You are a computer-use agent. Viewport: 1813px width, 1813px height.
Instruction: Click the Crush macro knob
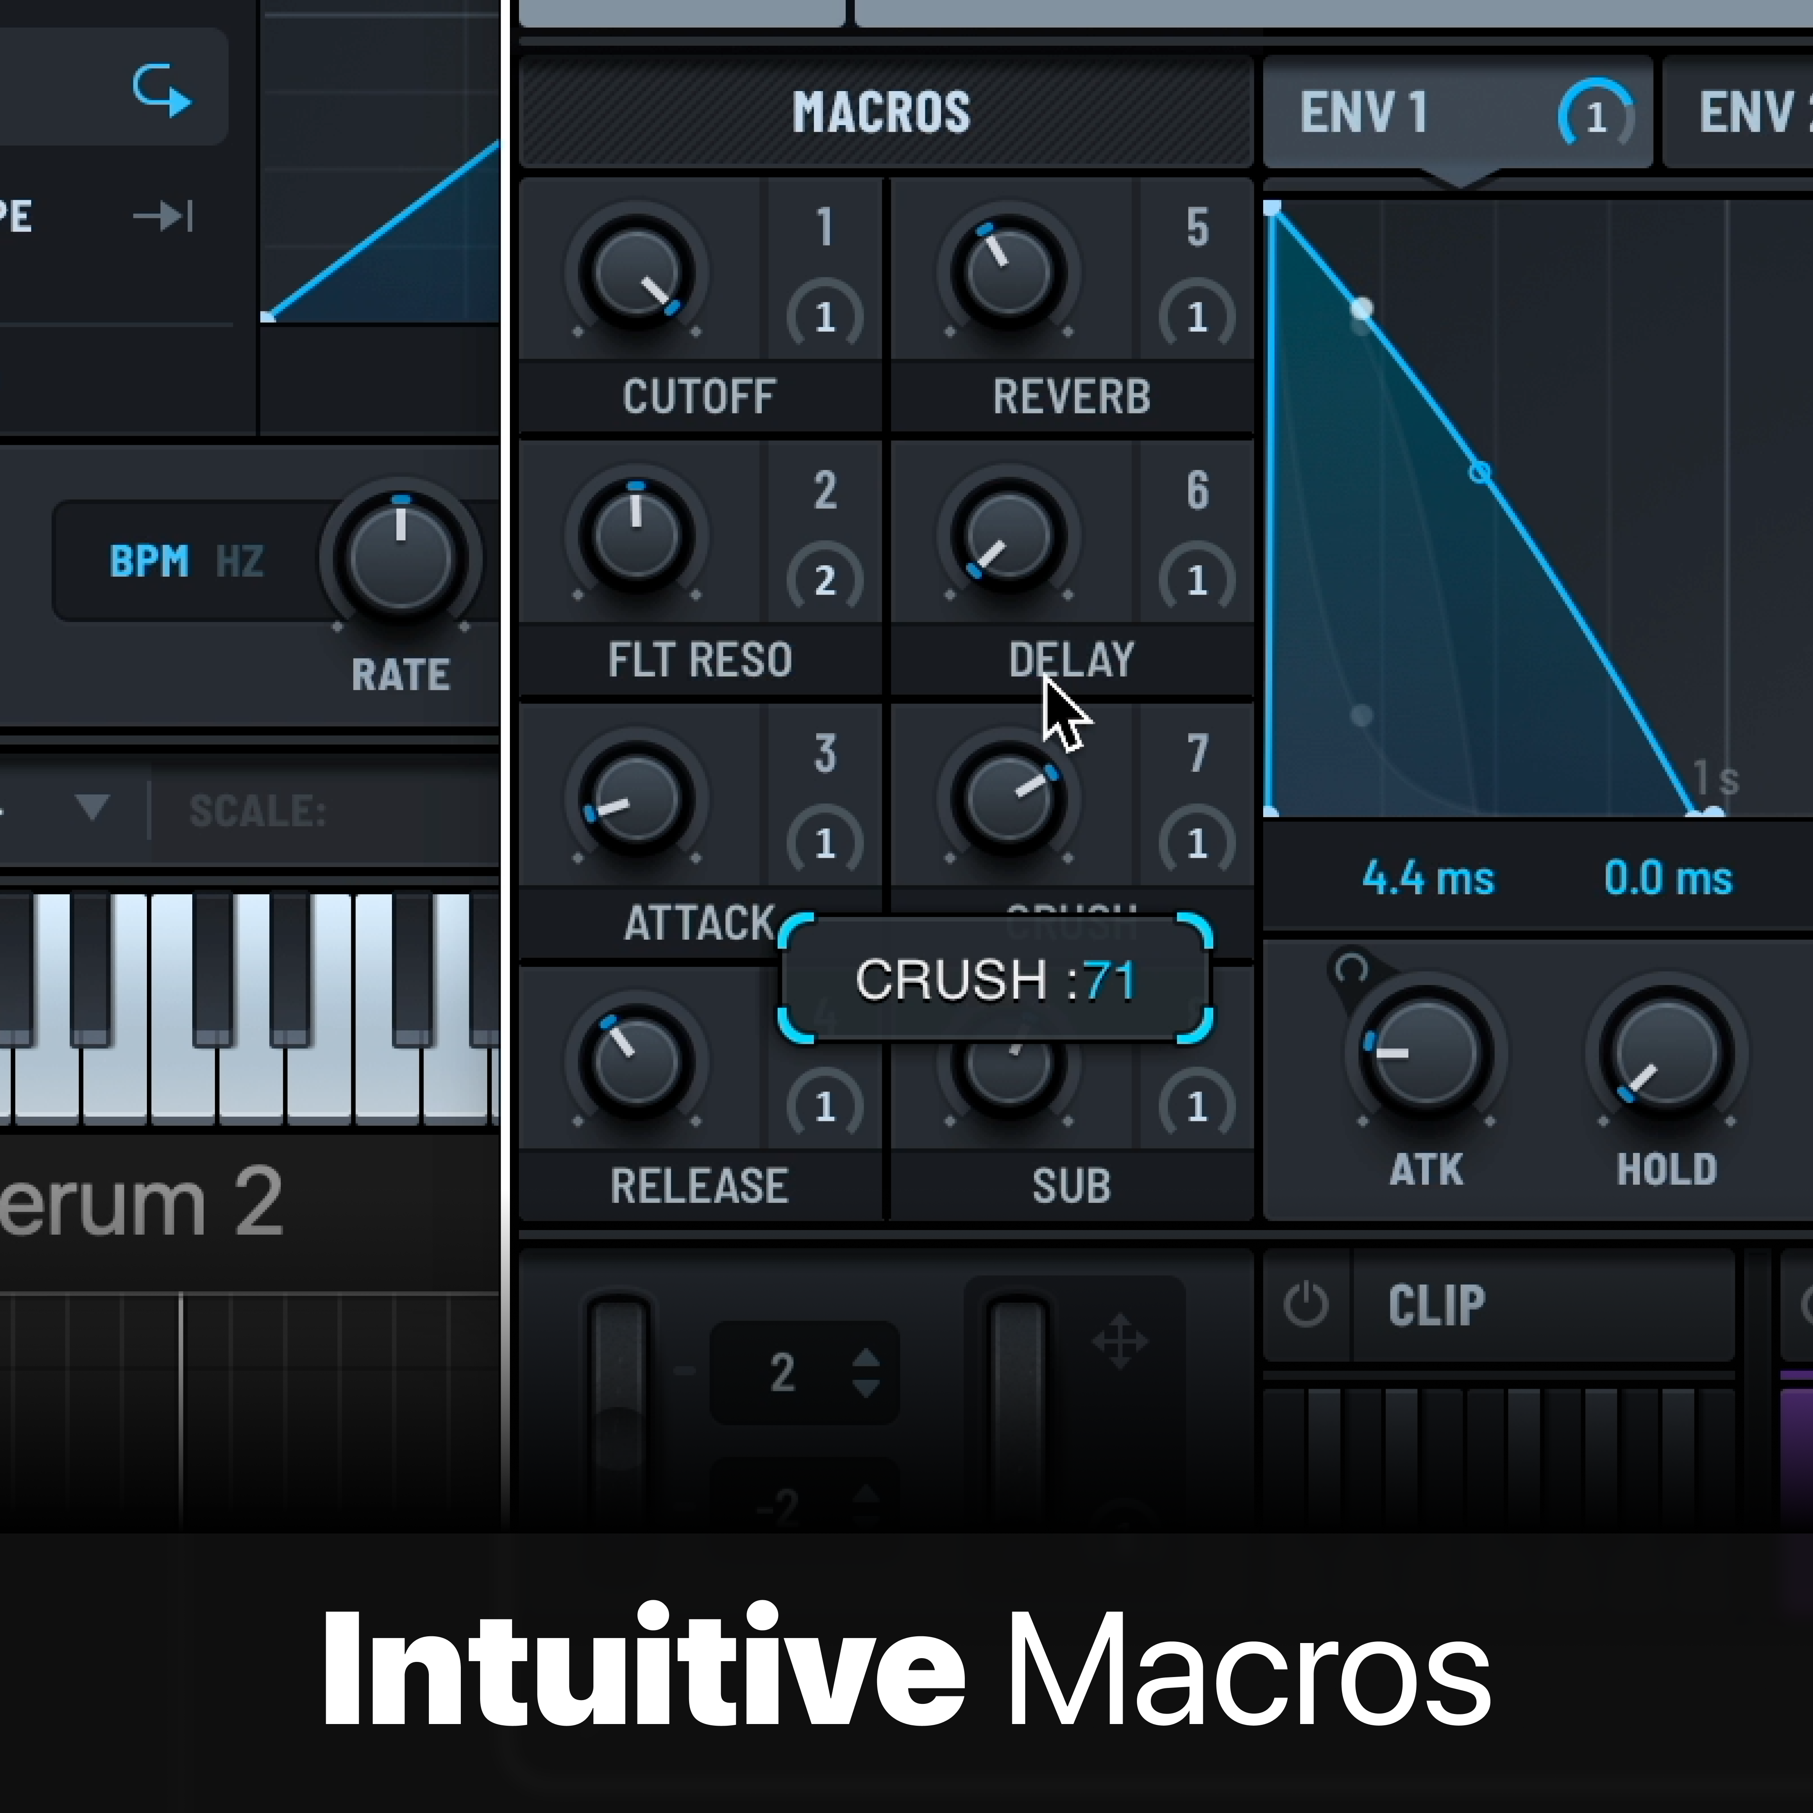pyautogui.click(x=1009, y=799)
